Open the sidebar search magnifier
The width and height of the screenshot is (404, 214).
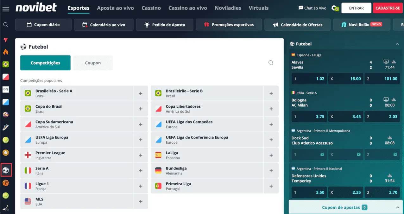[6, 25]
